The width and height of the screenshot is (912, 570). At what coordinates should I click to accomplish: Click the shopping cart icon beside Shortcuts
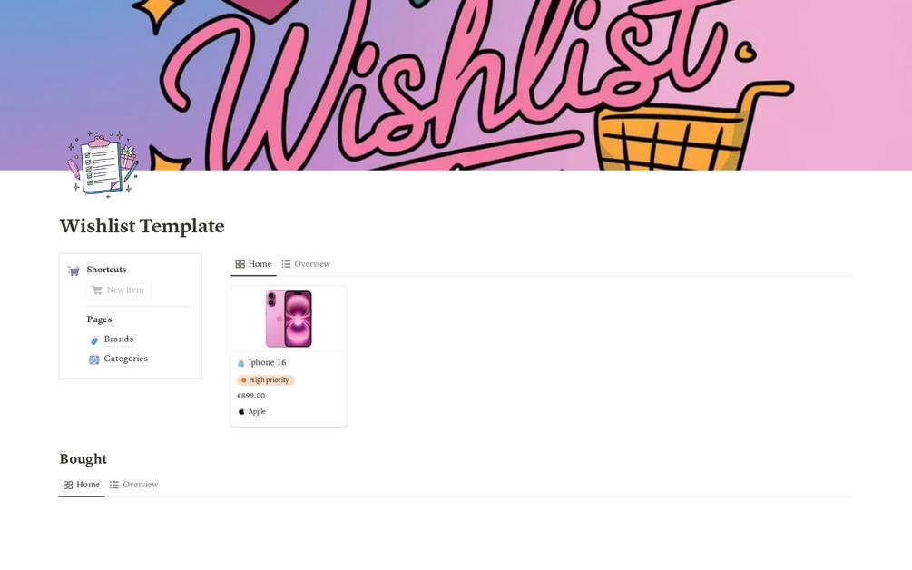(74, 270)
